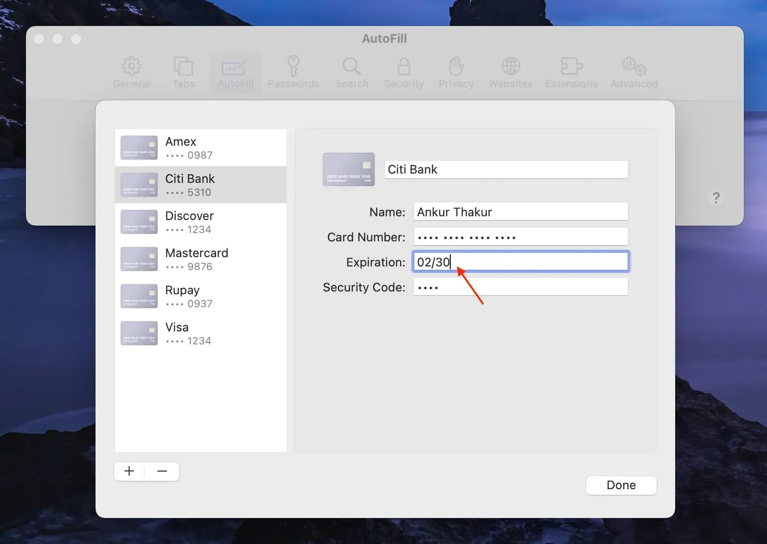
Task: Remove selected card with minus button
Action: pos(162,471)
